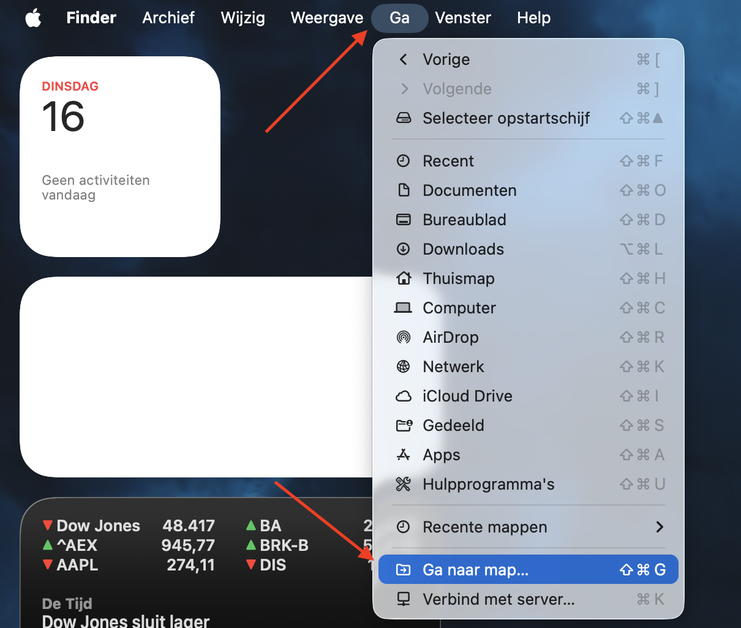The height and width of the screenshot is (628, 741).
Task: Click the Apps 'A' icon
Action: [x=404, y=455]
